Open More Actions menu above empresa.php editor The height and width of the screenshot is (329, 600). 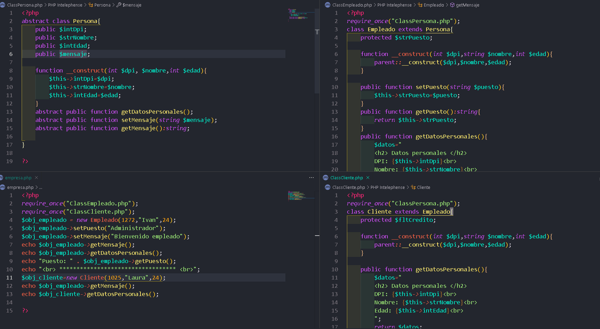312,177
